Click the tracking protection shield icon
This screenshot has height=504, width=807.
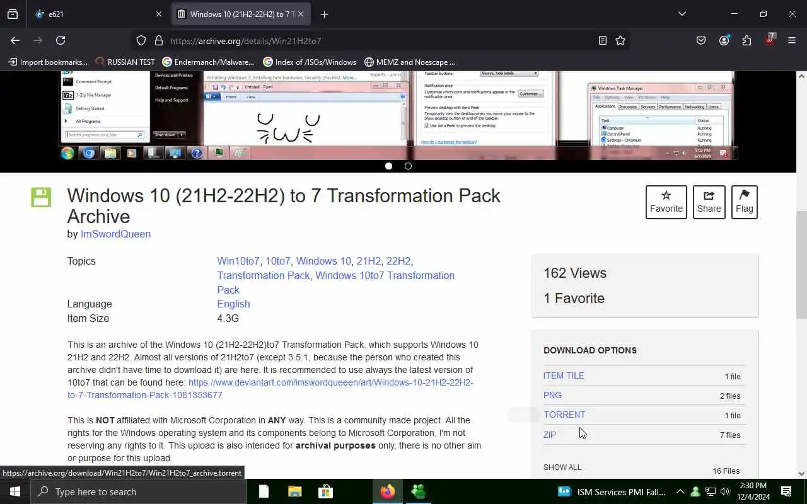click(141, 40)
